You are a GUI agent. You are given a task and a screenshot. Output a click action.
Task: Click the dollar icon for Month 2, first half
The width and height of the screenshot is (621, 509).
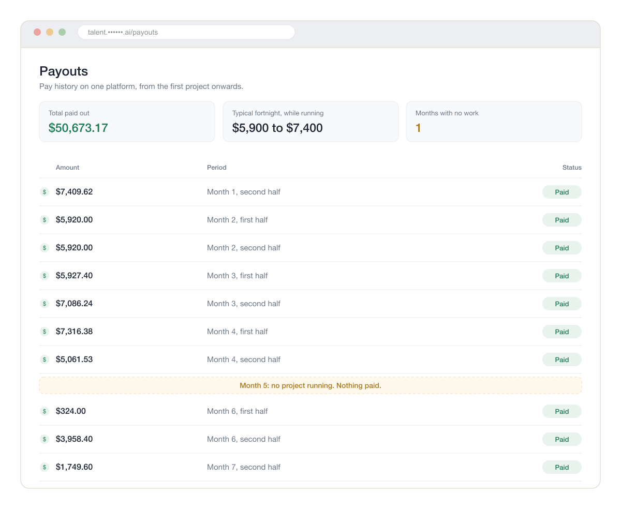(45, 220)
